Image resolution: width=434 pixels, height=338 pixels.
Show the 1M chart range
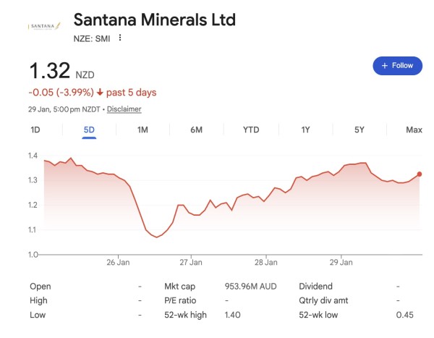(x=142, y=130)
